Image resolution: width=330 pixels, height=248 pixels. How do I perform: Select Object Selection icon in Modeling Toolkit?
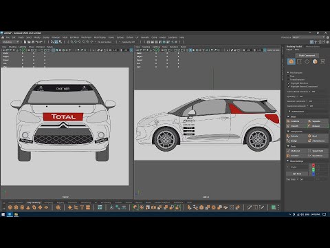pyautogui.click(x=291, y=61)
